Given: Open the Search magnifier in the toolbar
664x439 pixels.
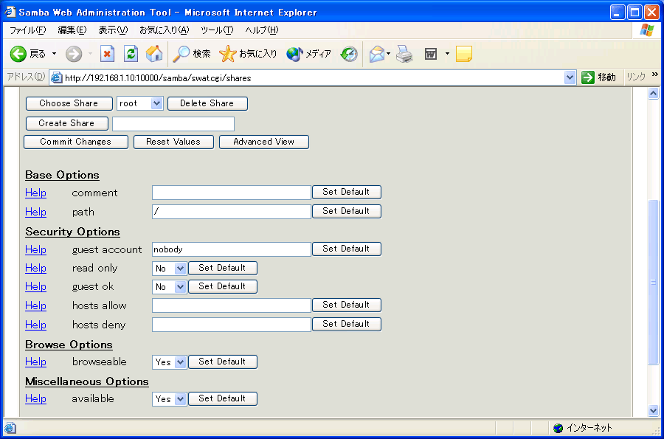Looking at the screenshot, I should click(192, 54).
